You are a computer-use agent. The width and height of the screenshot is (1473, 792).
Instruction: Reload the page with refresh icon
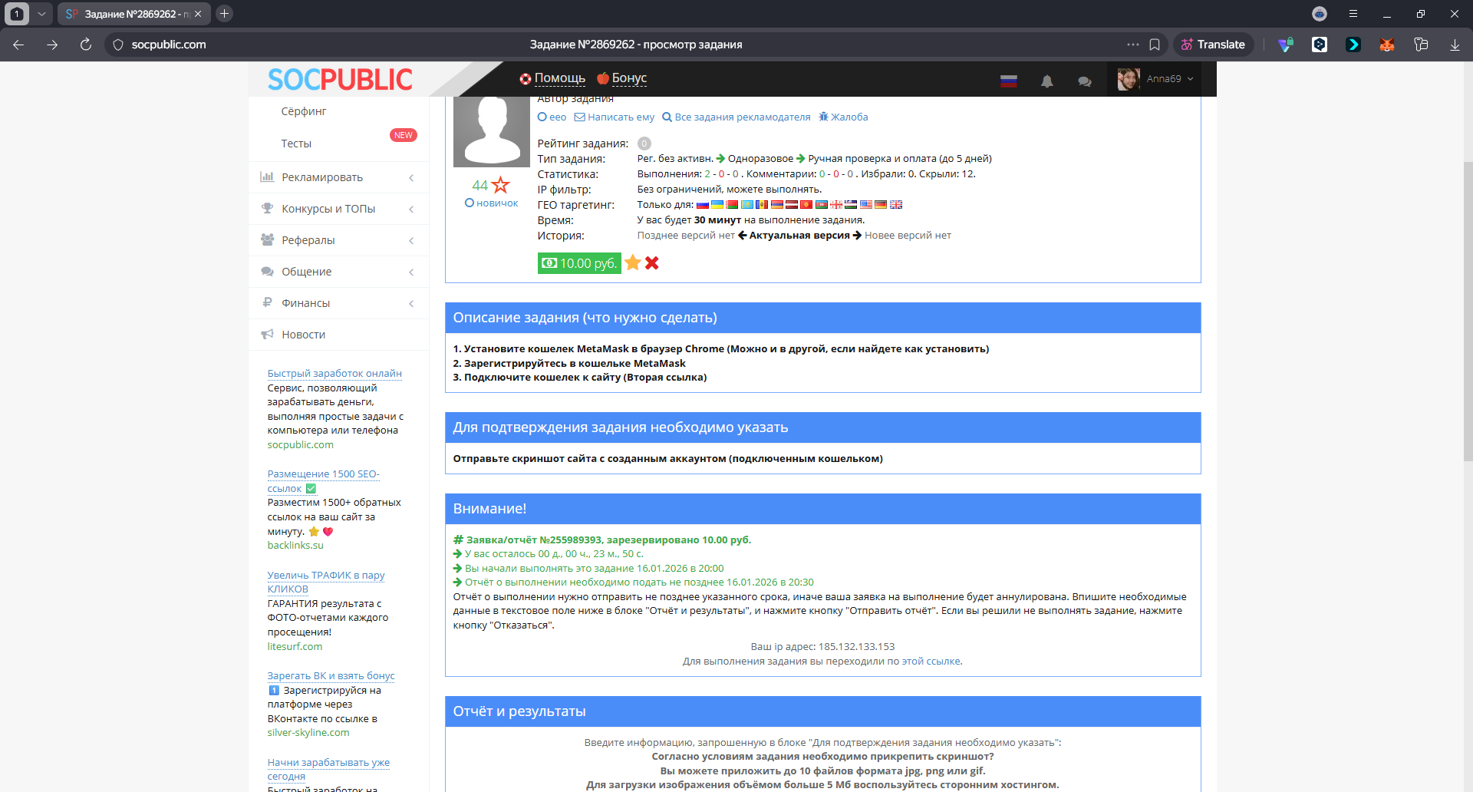pyautogui.click(x=86, y=45)
